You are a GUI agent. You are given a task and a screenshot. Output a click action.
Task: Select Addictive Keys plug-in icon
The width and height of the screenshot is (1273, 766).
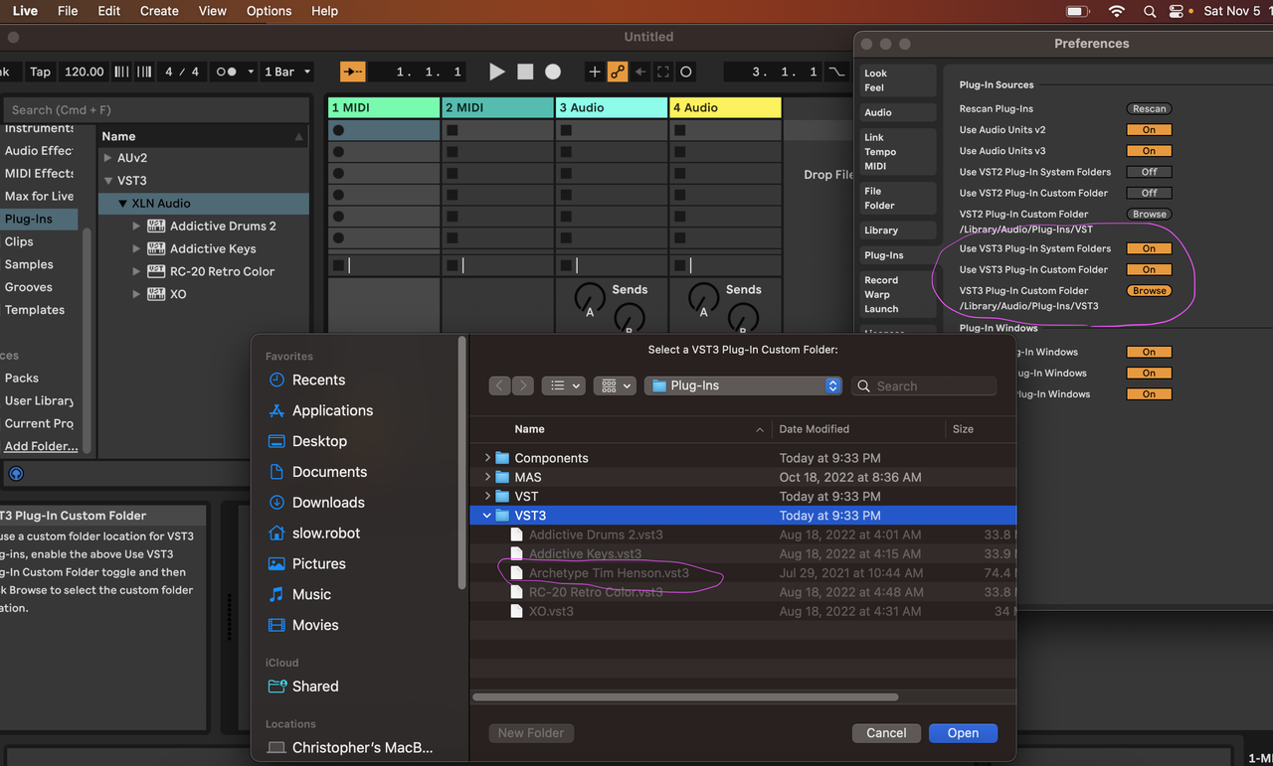tap(156, 248)
